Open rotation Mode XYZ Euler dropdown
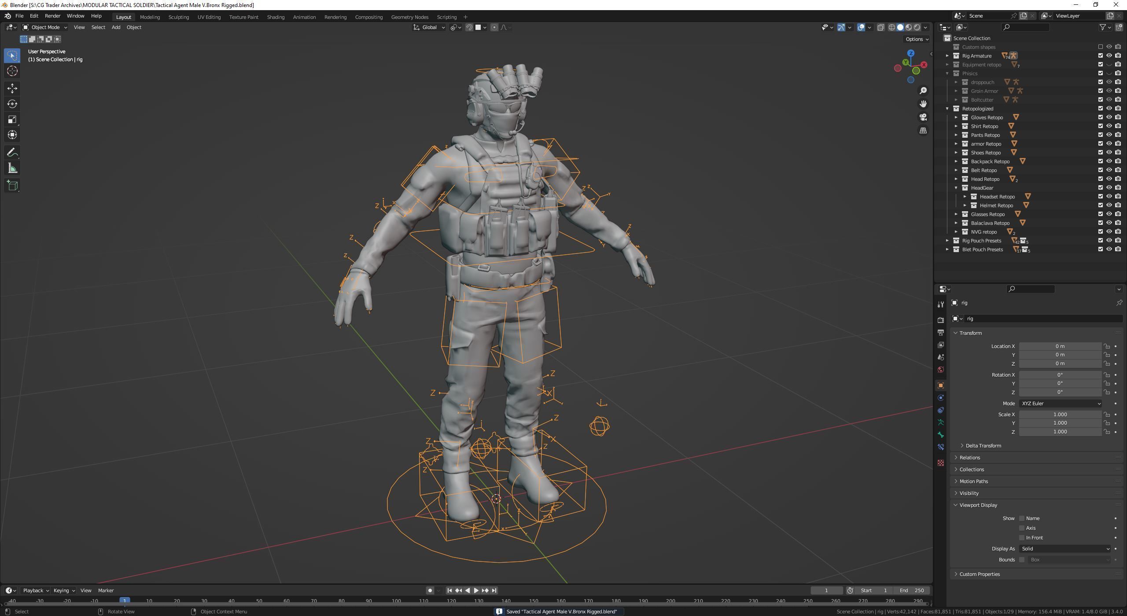Screen dimensions: 1127x616 tap(1060, 403)
